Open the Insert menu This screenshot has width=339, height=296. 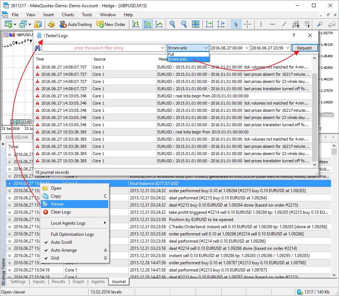click(x=48, y=15)
